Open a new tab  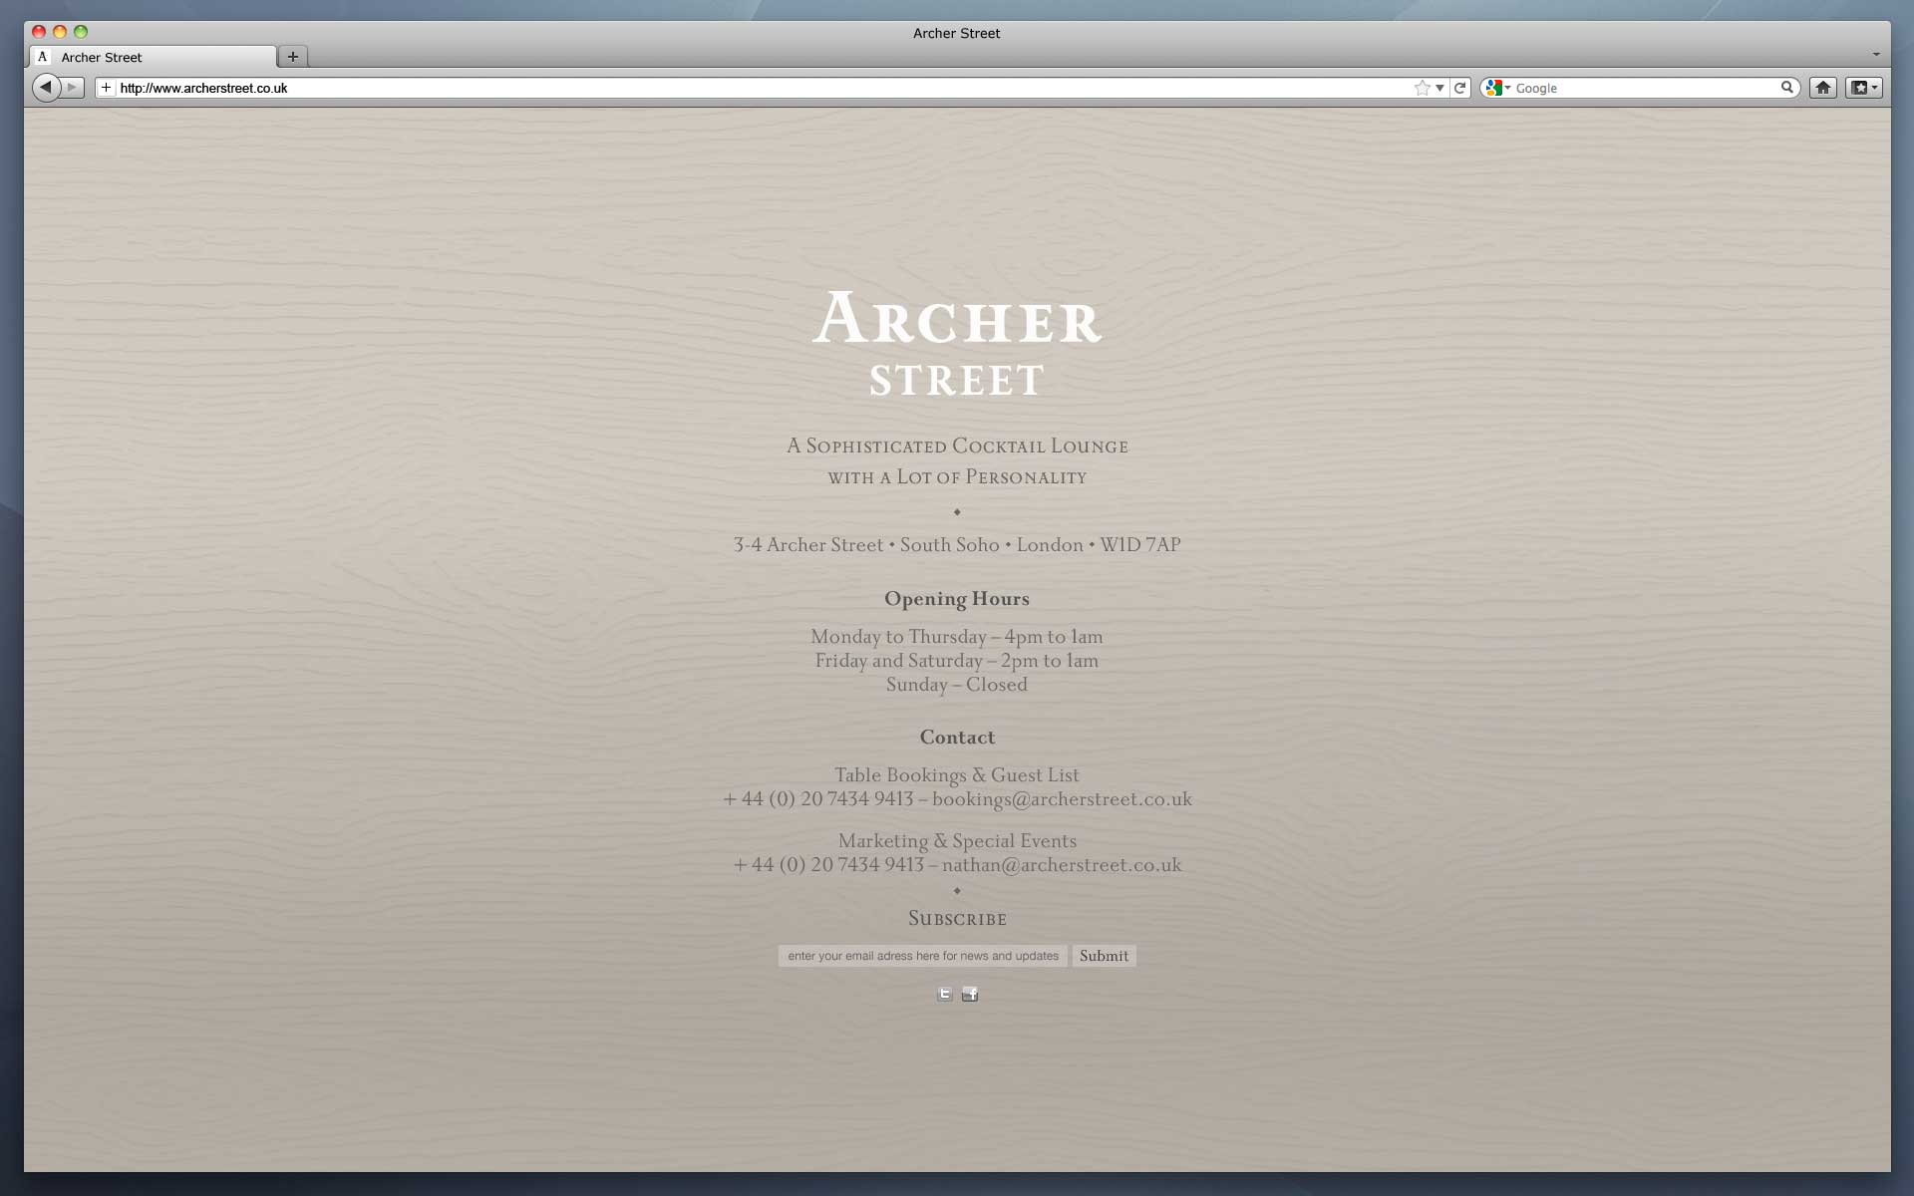[x=293, y=57]
